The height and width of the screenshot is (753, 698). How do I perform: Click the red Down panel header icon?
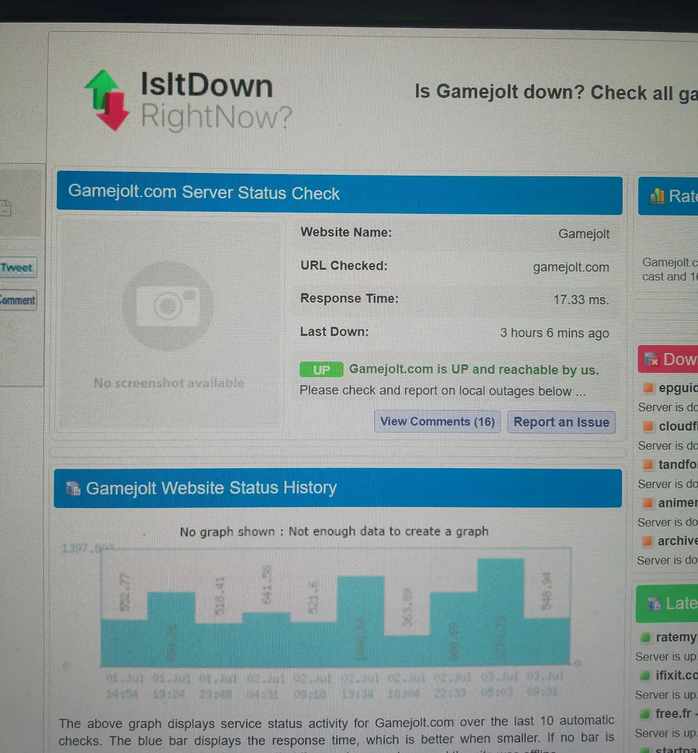[651, 359]
